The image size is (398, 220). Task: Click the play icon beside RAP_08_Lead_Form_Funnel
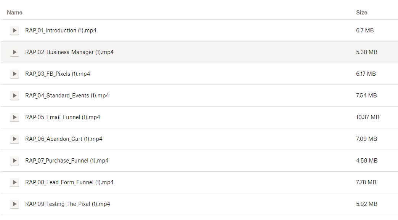(x=14, y=182)
